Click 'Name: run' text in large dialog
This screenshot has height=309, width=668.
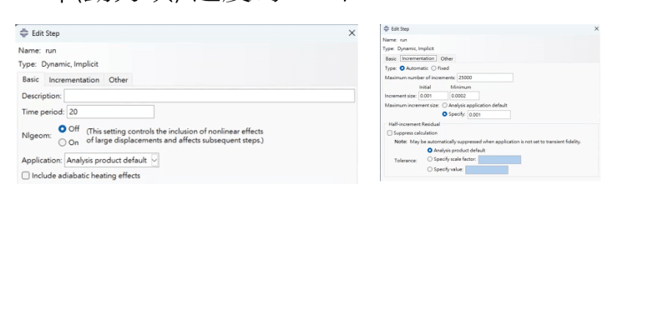coord(37,51)
